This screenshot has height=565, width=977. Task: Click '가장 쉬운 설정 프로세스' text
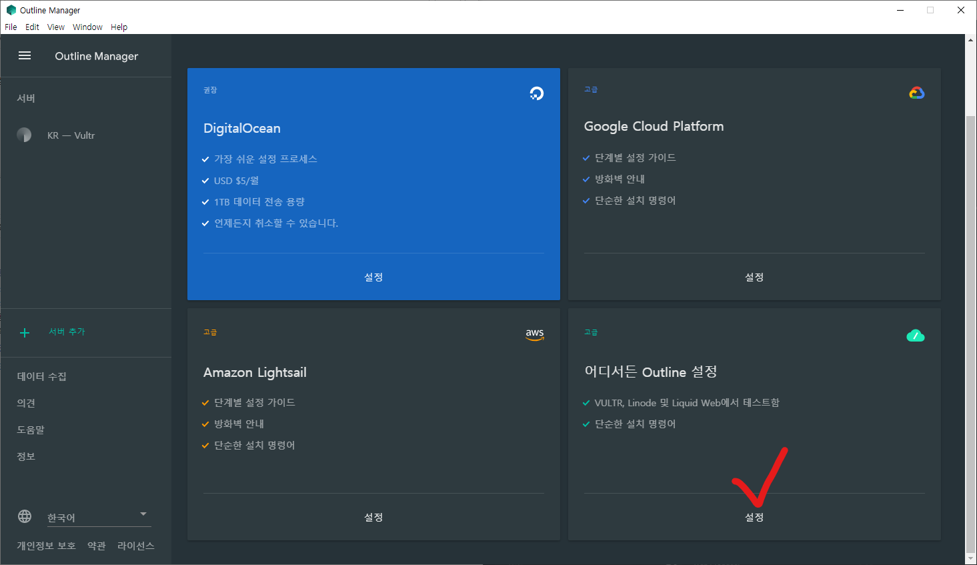(265, 159)
